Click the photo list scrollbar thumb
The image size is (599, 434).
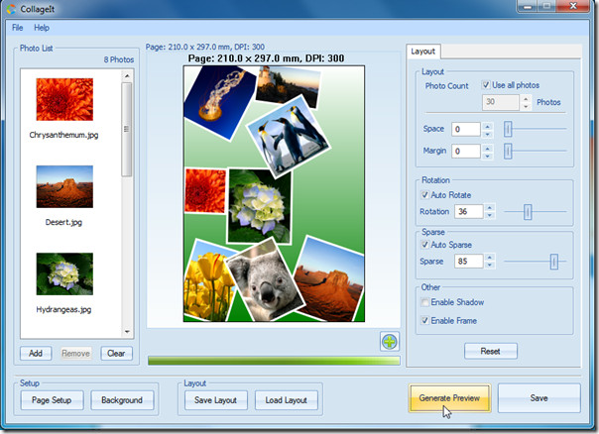pos(127,130)
